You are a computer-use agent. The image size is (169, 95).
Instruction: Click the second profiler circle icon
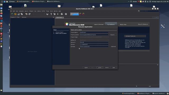tap(83, 14)
